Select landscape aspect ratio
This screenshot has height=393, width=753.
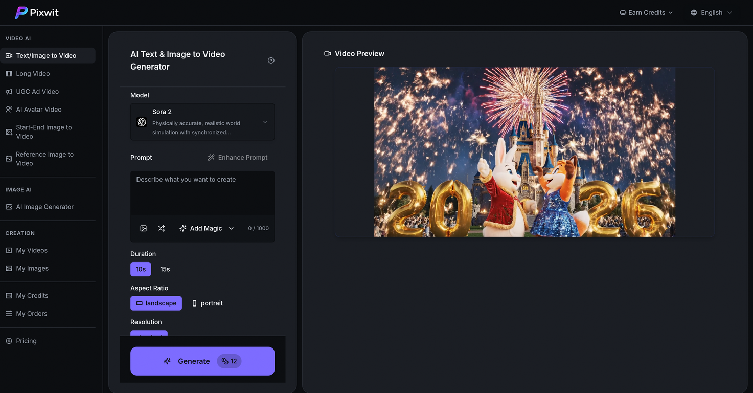(x=156, y=303)
